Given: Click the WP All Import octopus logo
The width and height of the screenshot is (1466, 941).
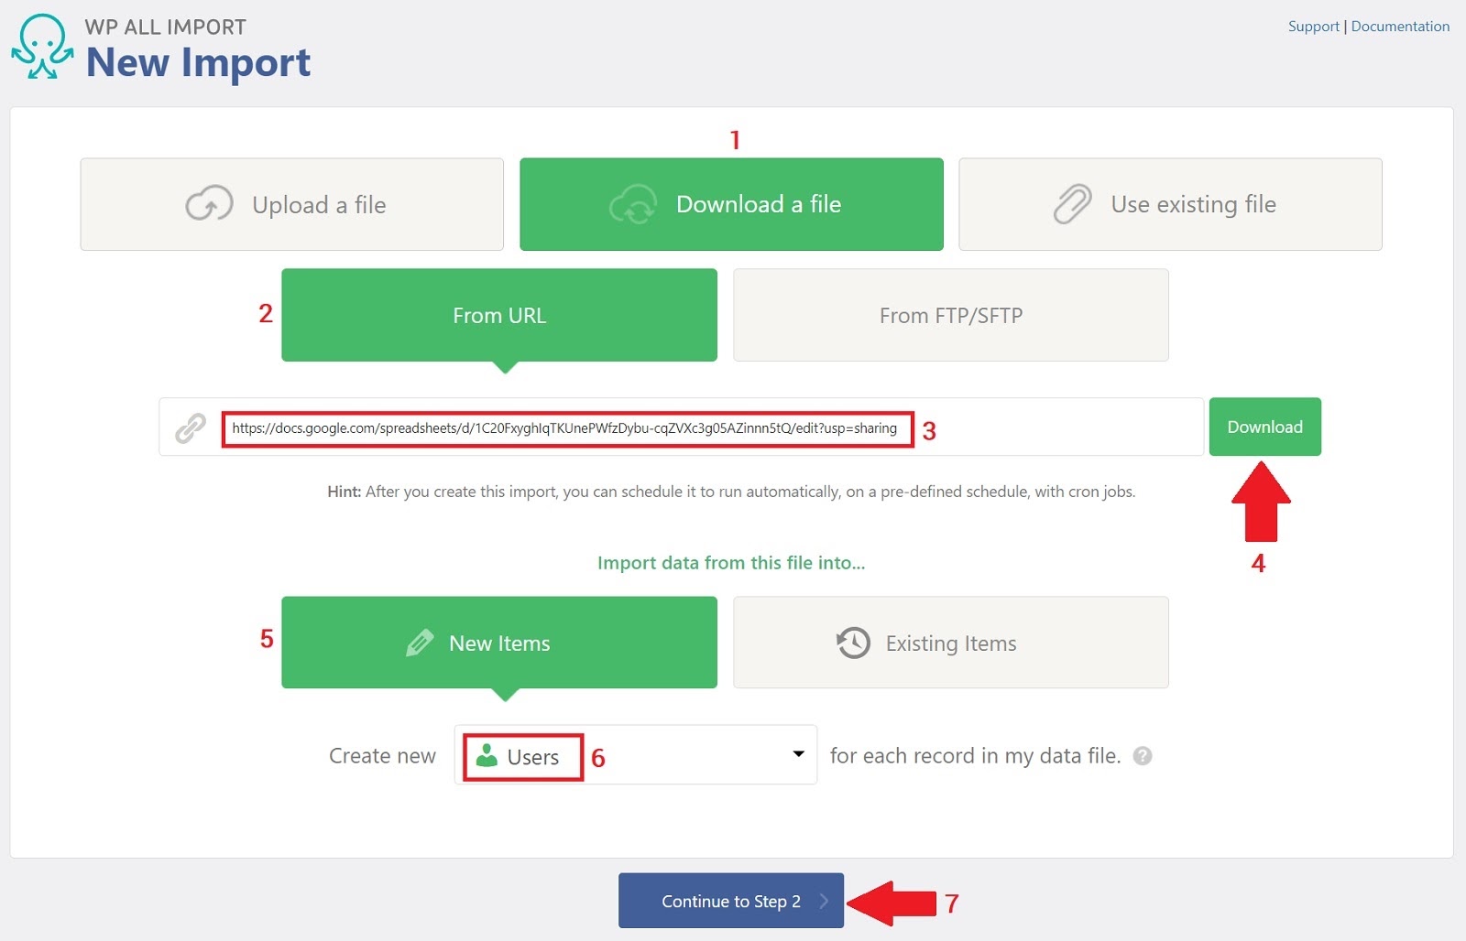Looking at the screenshot, I should (42, 47).
